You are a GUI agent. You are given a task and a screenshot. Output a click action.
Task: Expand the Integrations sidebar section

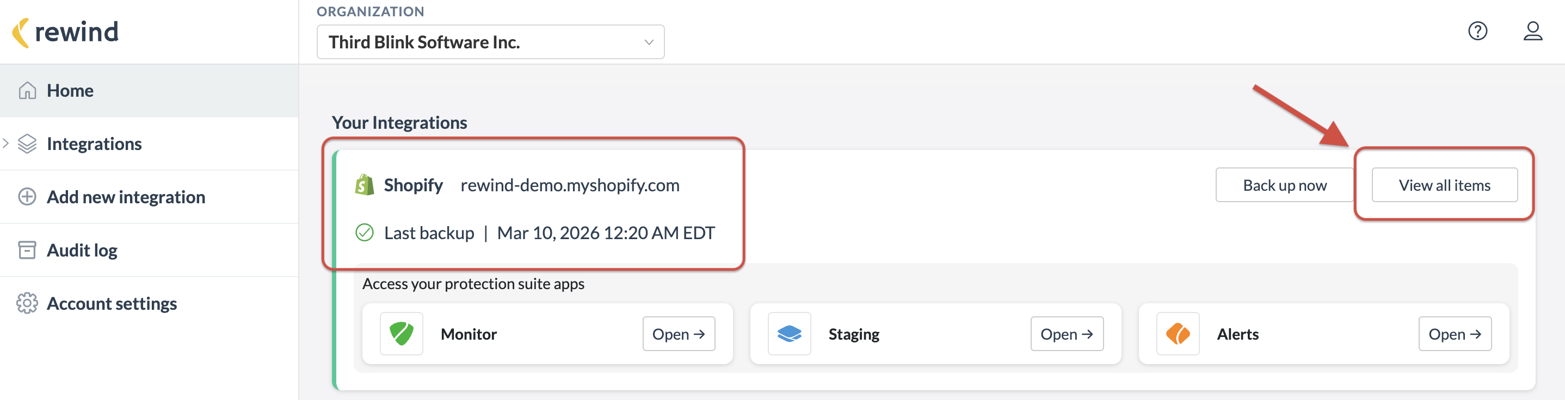6,143
